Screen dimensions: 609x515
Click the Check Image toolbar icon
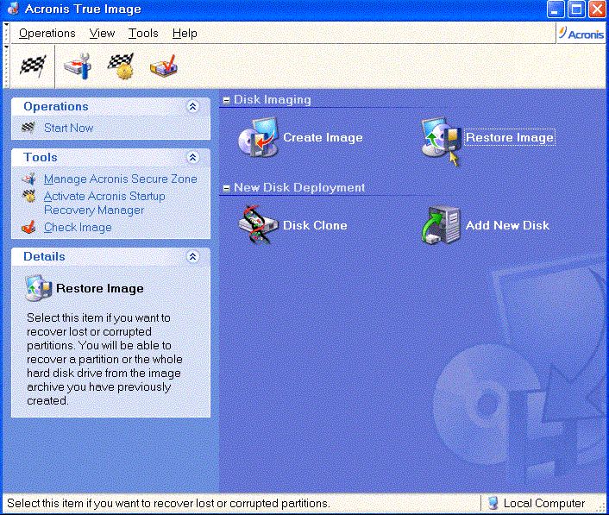[x=163, y=66]
